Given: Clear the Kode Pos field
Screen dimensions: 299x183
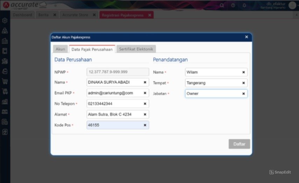Looking at the screenshot, I should pyautogui.click(x=145, y=125).
